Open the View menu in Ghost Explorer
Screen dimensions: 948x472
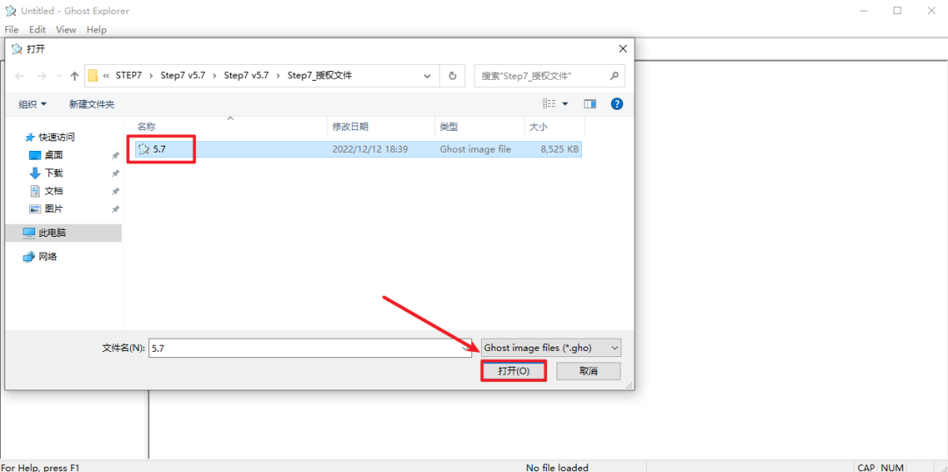66,30
